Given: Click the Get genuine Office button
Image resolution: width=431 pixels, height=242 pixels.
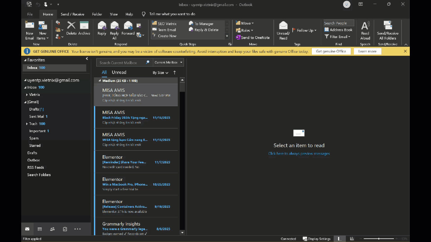Looking at the screenshot, I should click(x=331, y=51).
